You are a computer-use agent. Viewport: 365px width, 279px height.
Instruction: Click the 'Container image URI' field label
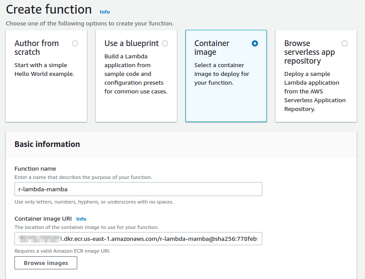(x=43, y=218)
